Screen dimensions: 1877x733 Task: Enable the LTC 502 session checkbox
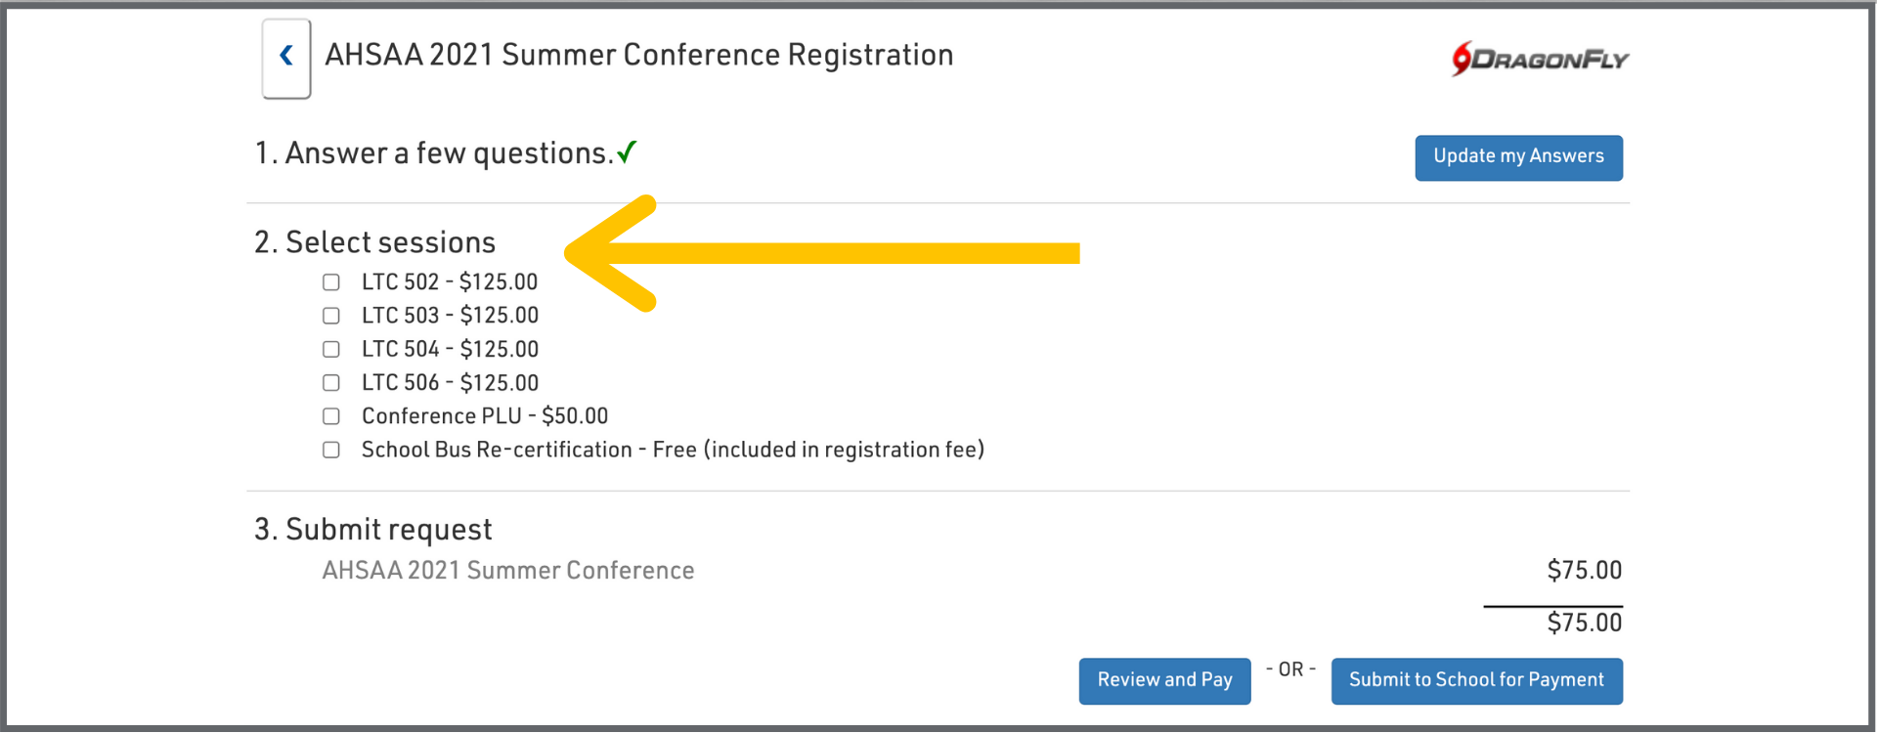(331, 282)
